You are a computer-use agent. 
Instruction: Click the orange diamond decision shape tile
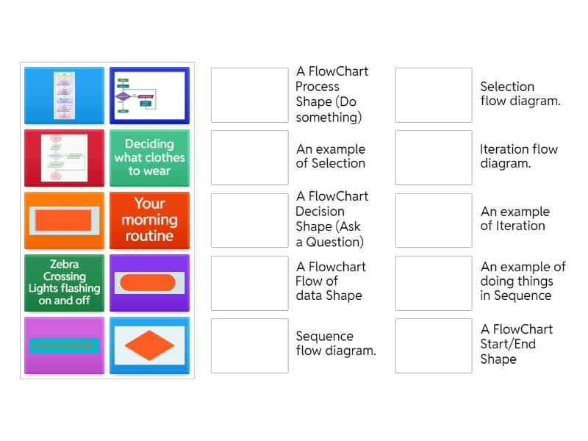[149, 345]
